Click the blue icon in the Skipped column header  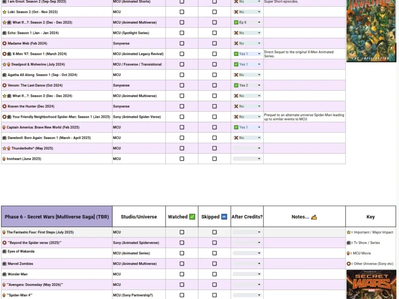click(225, 217)
